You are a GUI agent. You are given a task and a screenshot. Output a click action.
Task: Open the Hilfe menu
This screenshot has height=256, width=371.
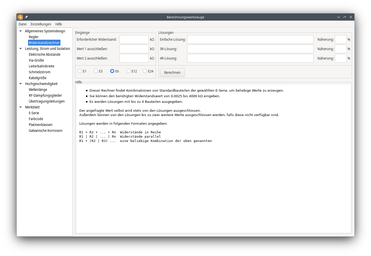59,24
